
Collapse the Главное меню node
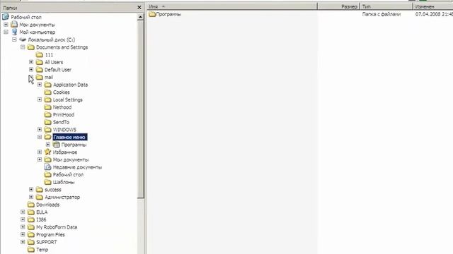pos(40,137)
